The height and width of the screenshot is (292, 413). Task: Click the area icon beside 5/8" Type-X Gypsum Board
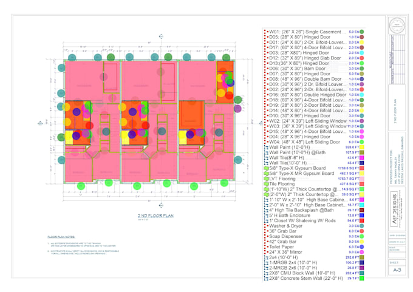pos(266,169)
